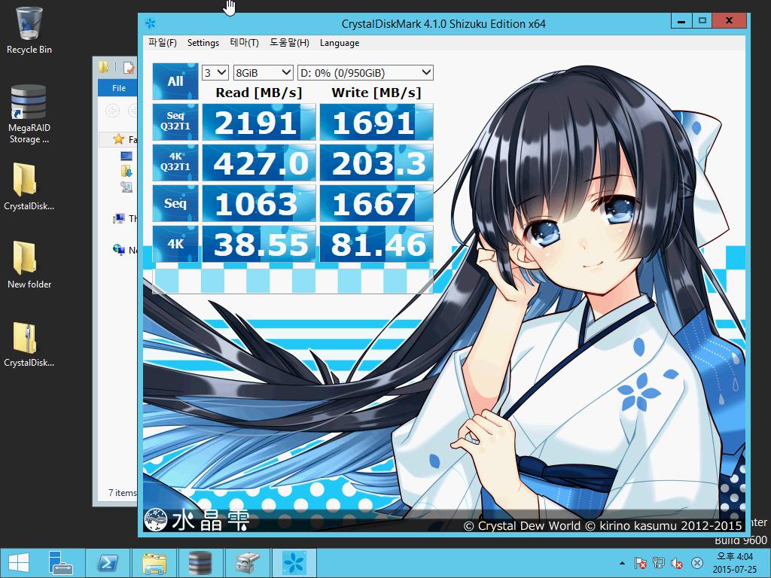
Task: Open the 도움말(H) help menu
Action: click(x=289, y=43)
